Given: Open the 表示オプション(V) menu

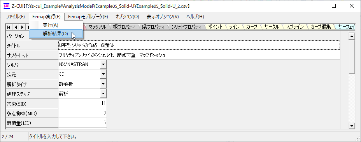Looking at the screenshot, I should pos(163,17).
